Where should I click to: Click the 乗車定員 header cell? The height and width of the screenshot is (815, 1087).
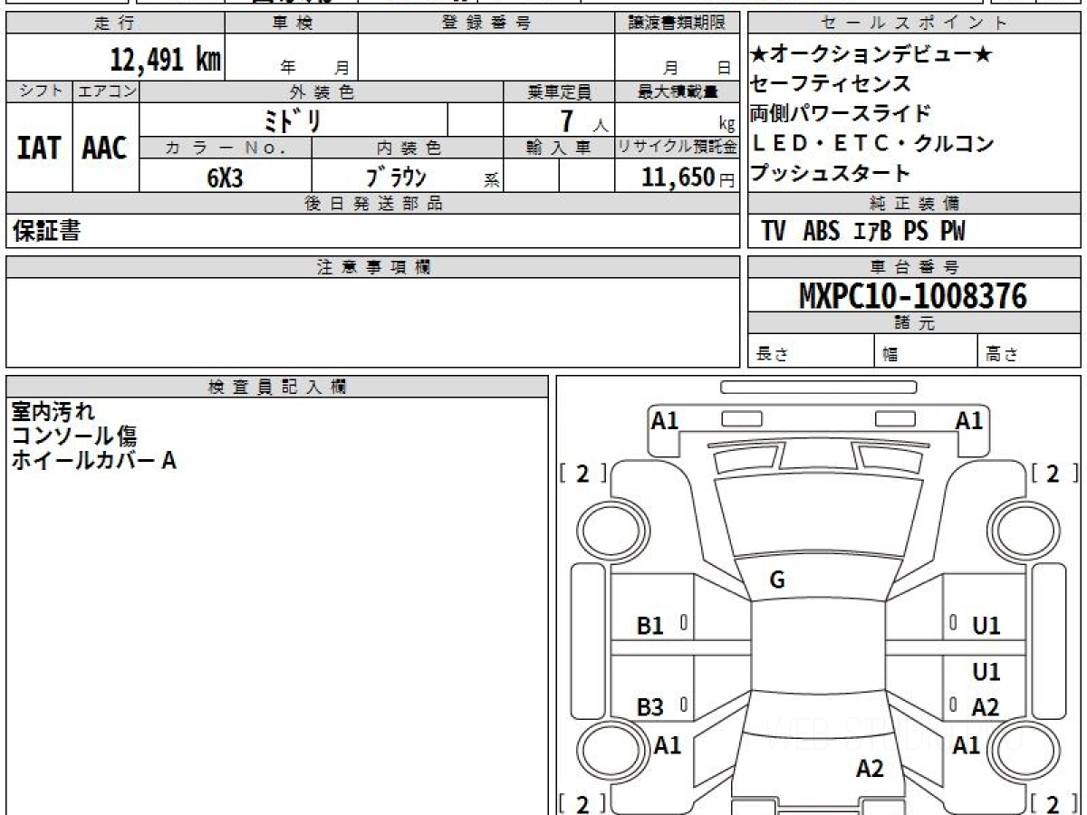click(559, 91)
